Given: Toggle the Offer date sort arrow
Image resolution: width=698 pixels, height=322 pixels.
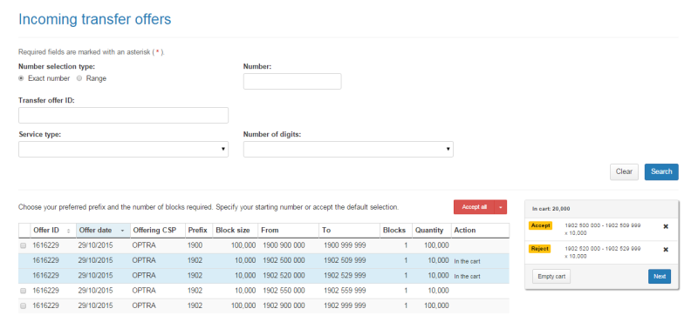Looking at the screenshot, I should (x=122, y=231).
